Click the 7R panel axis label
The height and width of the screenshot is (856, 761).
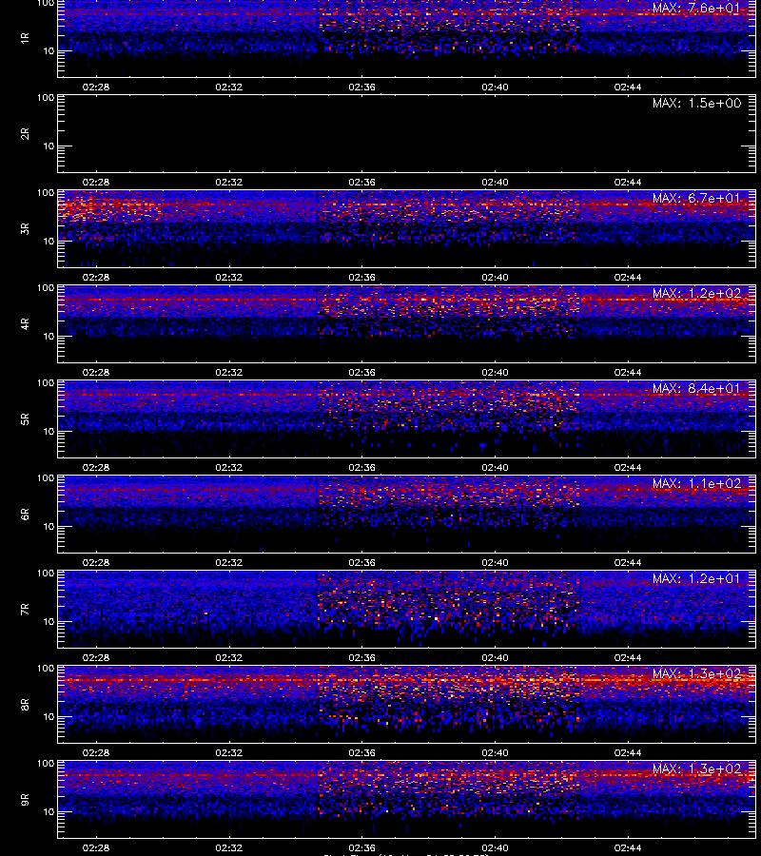click(x=25, y=610)
